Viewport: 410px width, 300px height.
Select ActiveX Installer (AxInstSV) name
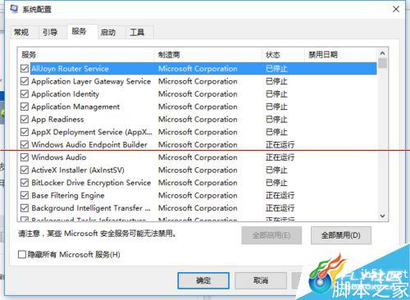pyautogui.click(x=78, y=170)
